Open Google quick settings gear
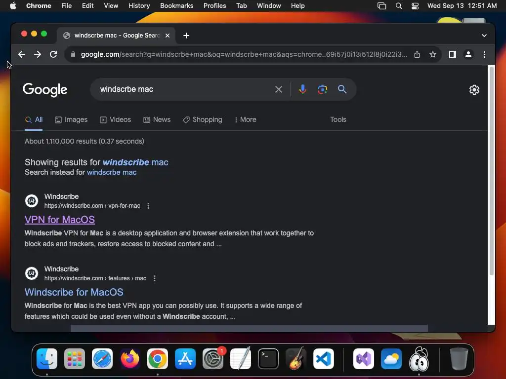Screen dimensions: 506x379 point(474,90)
